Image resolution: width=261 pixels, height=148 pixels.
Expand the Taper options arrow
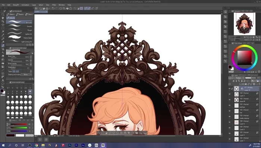31,71
